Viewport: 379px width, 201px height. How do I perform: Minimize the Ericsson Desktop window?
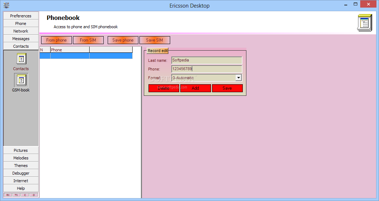[346, 4]
